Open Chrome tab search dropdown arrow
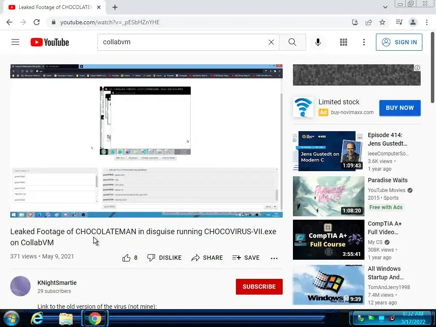Viewport: 436px width, 327px height. (385, 7)
